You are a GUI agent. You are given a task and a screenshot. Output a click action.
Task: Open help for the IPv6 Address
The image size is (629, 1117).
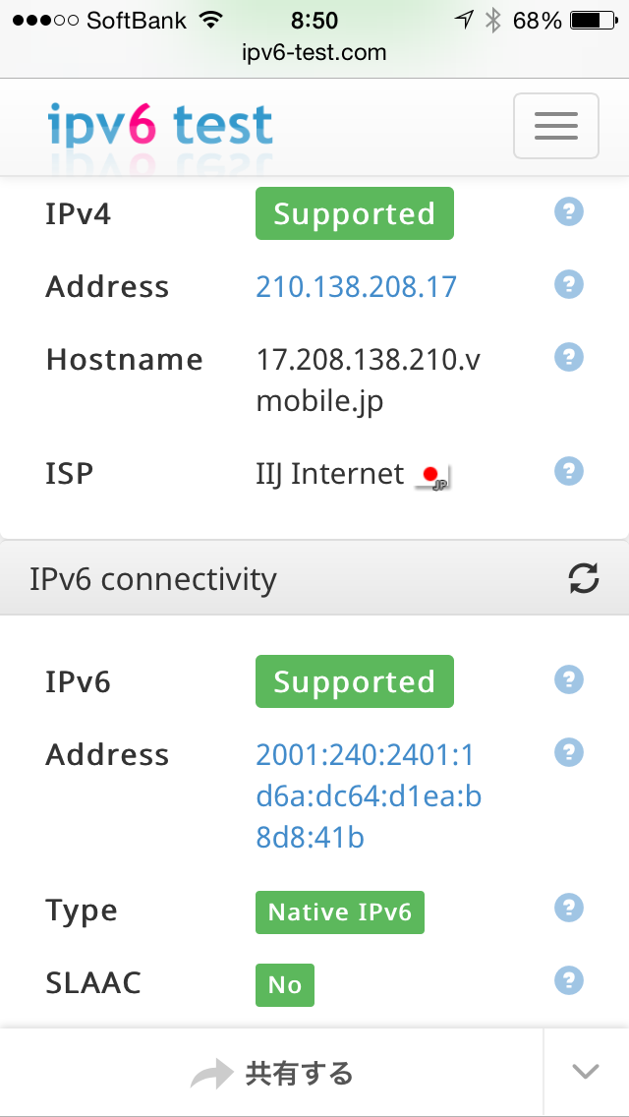click(x=568, y=752)
